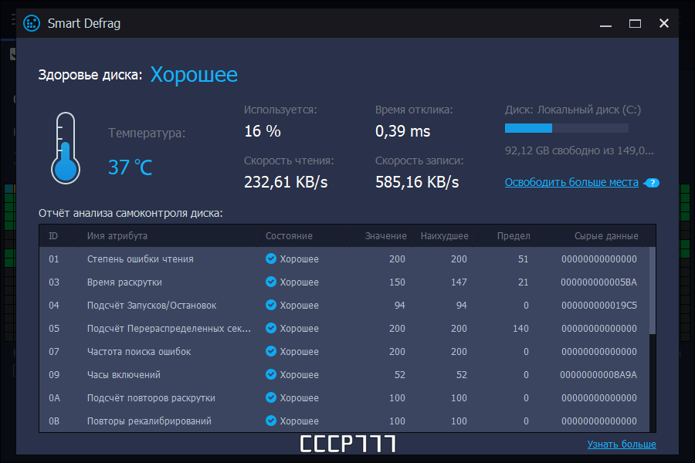Viewport: 695px width, 463px height.
Task: Click status check icon for Степень ошибки чтения
Action: 270,259
